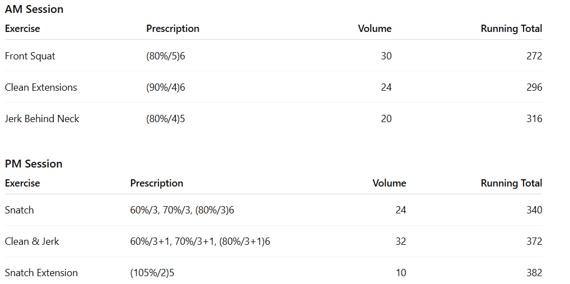Click the (90%/4)6 prescription cell
Screen dimensions: 570x284
tap(166, 87)
